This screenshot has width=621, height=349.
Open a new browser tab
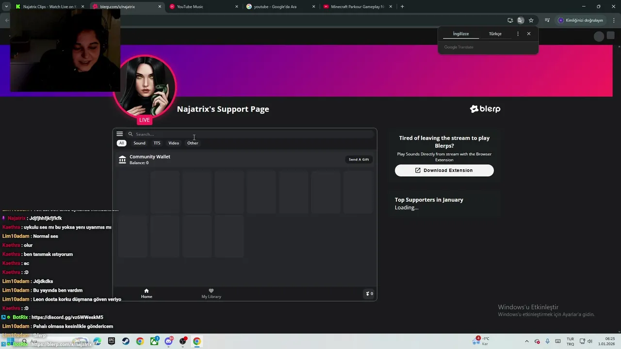point(402,7)
